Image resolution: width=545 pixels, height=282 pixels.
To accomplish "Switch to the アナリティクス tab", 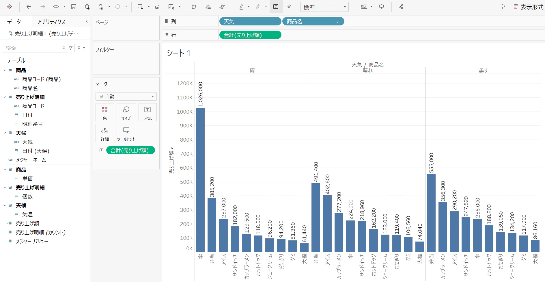I will tap(51, 22).
